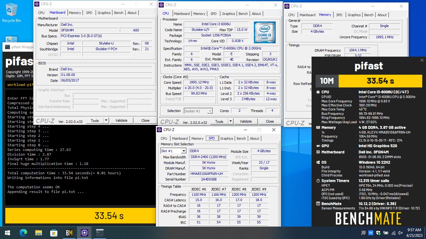Screen dimensions: 426x239
Task: Open the Windows Start menu
Action: click(7, 232)
